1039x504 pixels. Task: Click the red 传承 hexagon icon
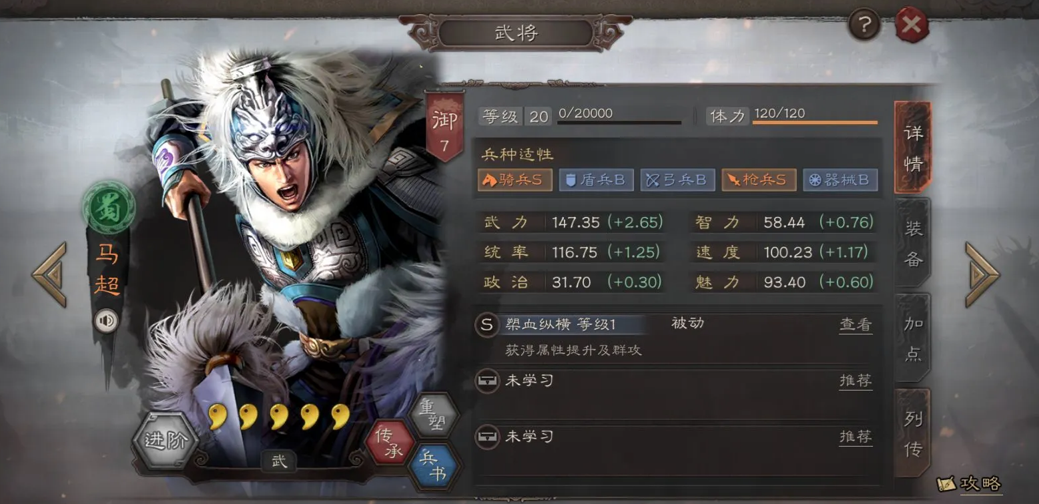[391, 443]
